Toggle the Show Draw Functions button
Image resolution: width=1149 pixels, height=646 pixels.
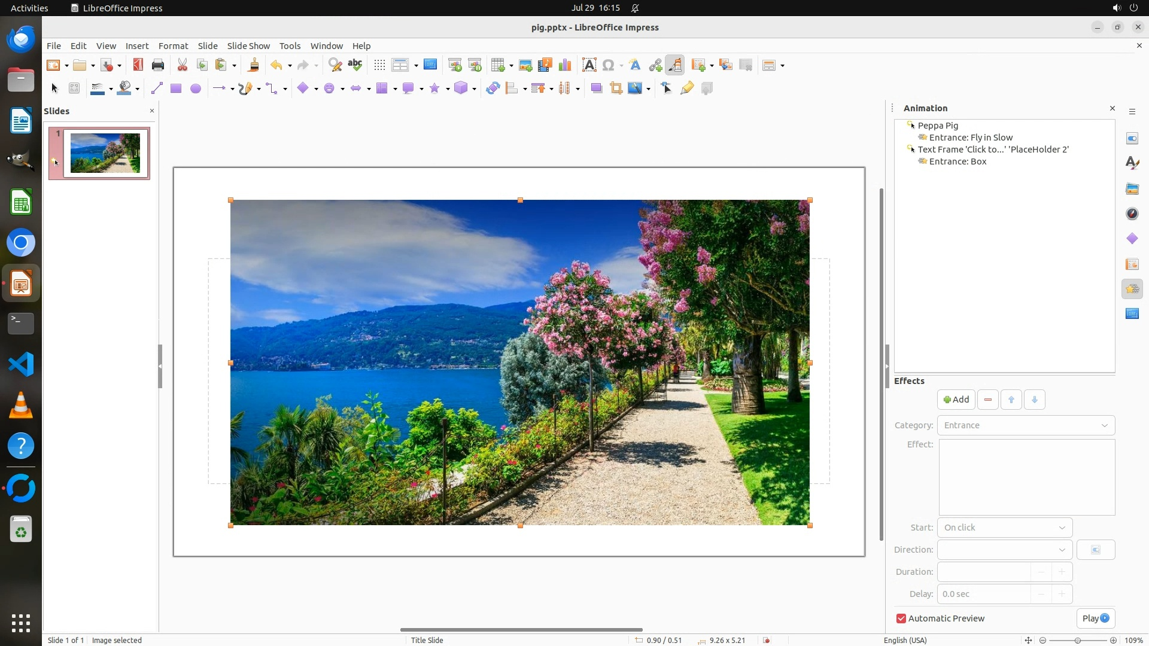674,65
